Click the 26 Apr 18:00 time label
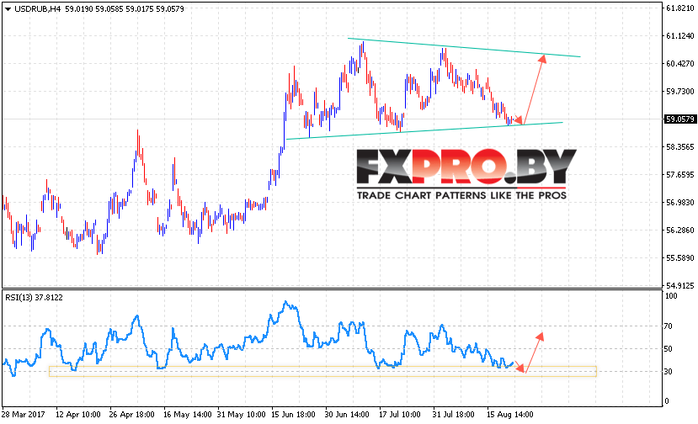This screenshot has height=424, width=698. 131,415
